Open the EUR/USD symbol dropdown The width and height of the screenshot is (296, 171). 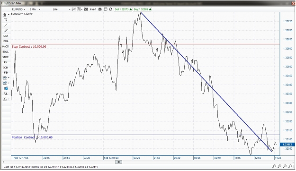coord(18,9)
